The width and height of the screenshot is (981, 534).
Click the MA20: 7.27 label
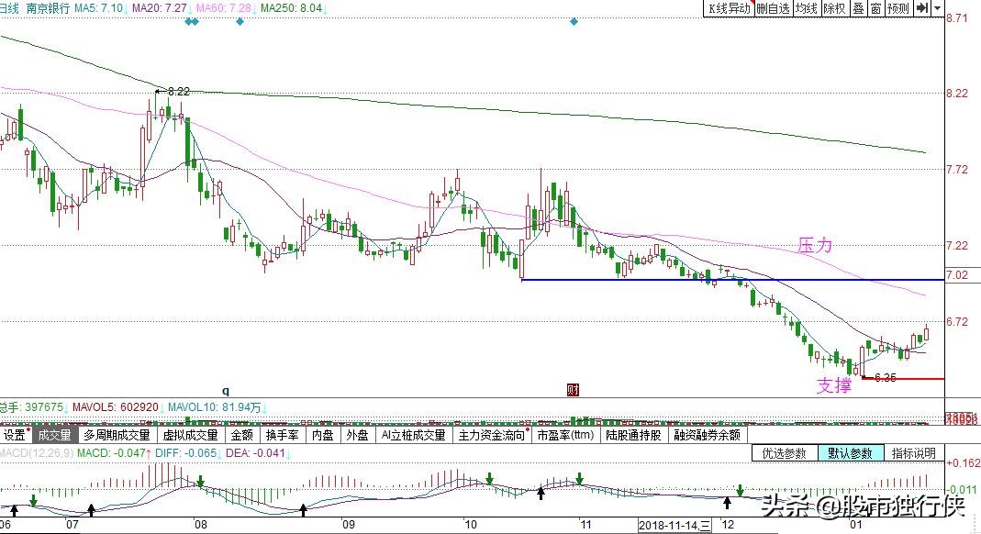(x=161, y=8)
